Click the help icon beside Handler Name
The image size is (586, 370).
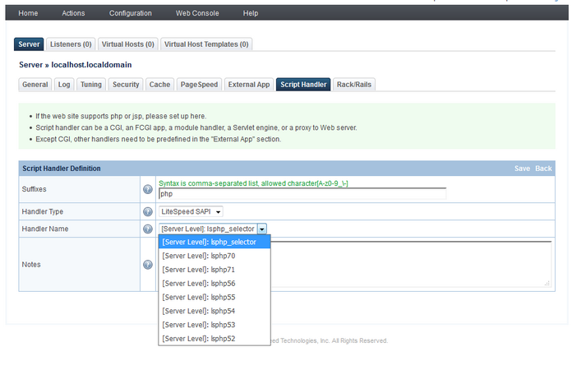click(x=148, y=229)
